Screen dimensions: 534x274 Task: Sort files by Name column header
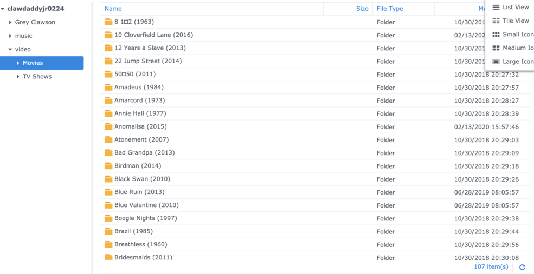coord(113,9)
